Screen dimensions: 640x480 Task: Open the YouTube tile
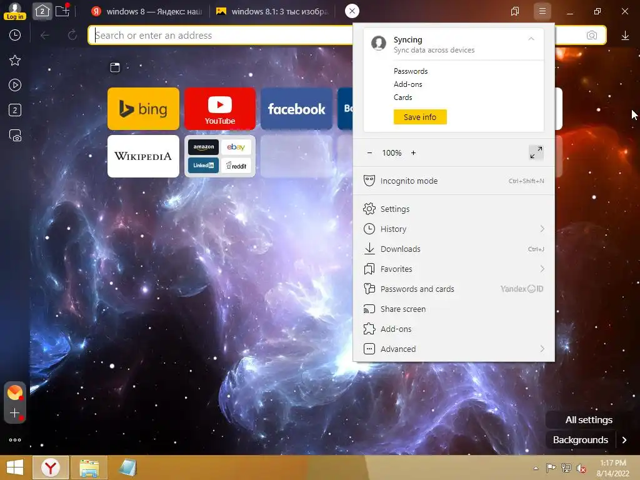pyautogui.click(x=220, y=109)
